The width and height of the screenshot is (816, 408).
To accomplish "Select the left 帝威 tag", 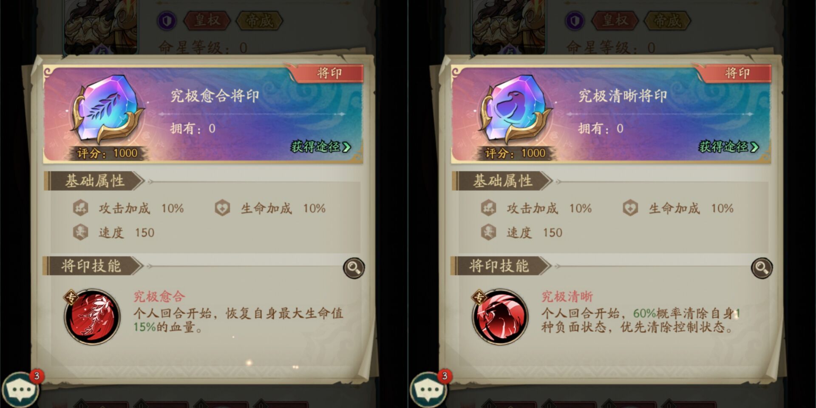I will 259,20.
